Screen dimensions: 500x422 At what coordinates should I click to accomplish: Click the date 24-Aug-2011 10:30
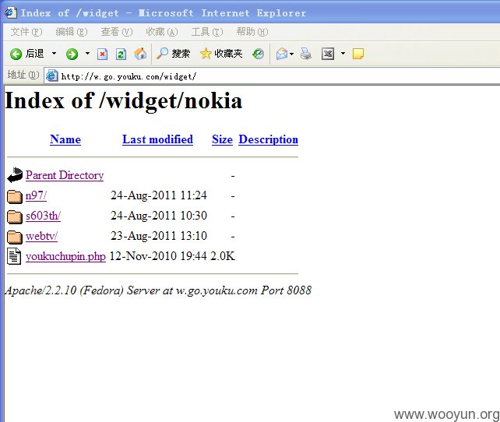point(159,216)
